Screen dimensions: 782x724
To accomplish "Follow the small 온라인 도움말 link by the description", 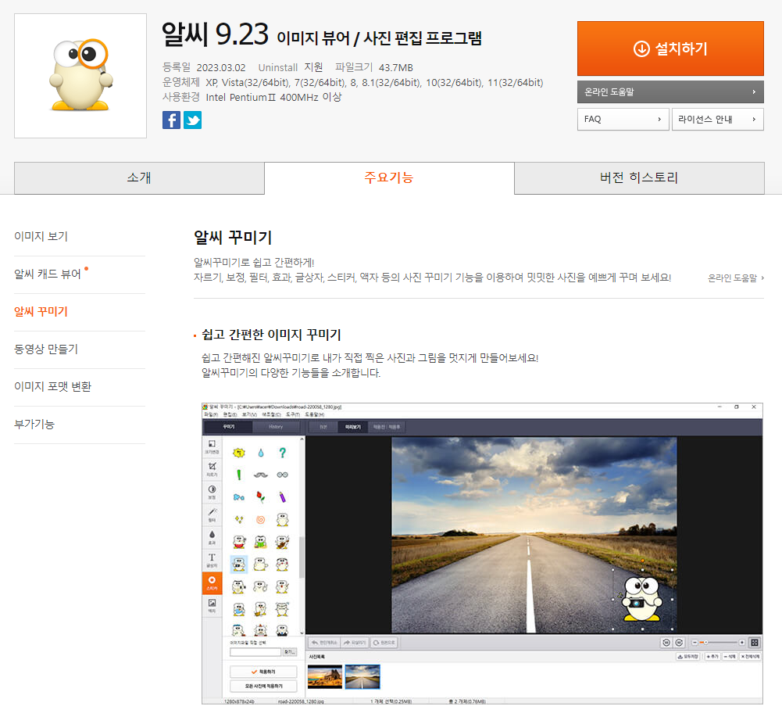I will [736, 278].
